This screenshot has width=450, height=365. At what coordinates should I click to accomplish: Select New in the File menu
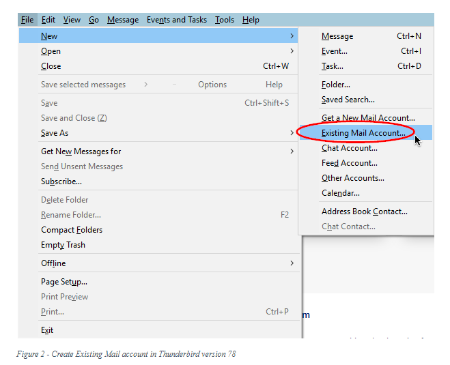pos(158,36)
